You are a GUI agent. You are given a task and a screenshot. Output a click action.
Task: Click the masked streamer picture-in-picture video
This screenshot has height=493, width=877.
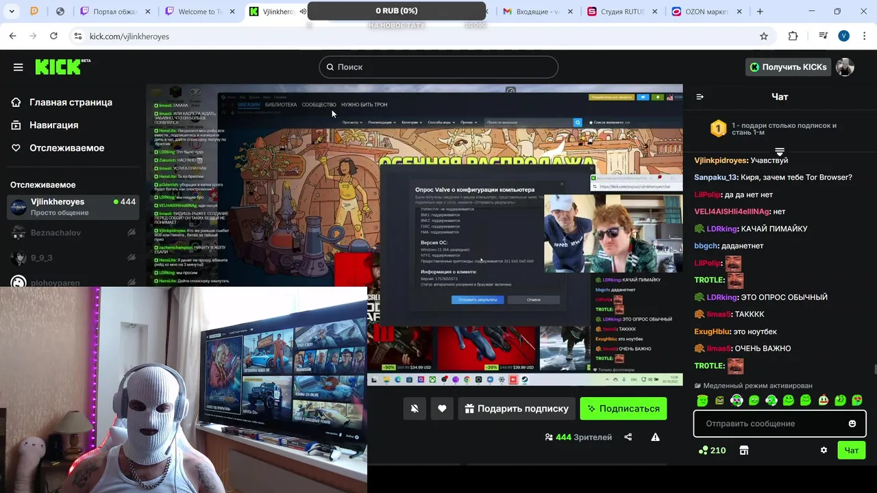point(184,389)
